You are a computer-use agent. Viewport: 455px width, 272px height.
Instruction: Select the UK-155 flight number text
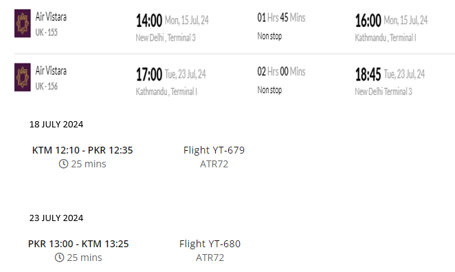pos(47,32)
